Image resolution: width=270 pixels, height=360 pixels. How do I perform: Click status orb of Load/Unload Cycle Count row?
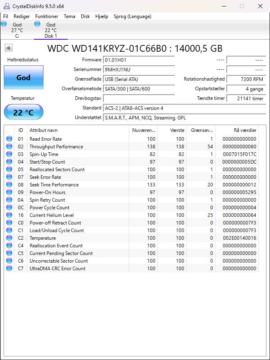pyautogui.click(x=9, y=230)
